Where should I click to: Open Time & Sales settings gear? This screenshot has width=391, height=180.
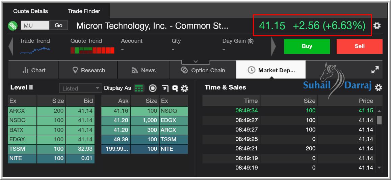click(378, 87)
